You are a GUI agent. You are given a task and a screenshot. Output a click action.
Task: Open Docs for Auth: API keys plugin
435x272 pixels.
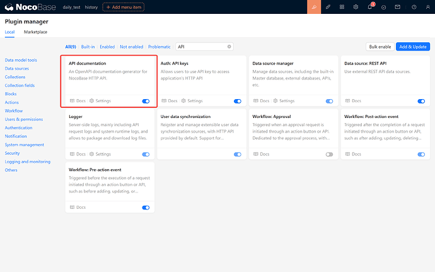(170, 101)
